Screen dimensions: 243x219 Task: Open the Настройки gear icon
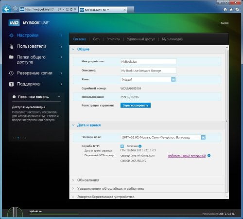pyautogui.click(x=11, y=36)
